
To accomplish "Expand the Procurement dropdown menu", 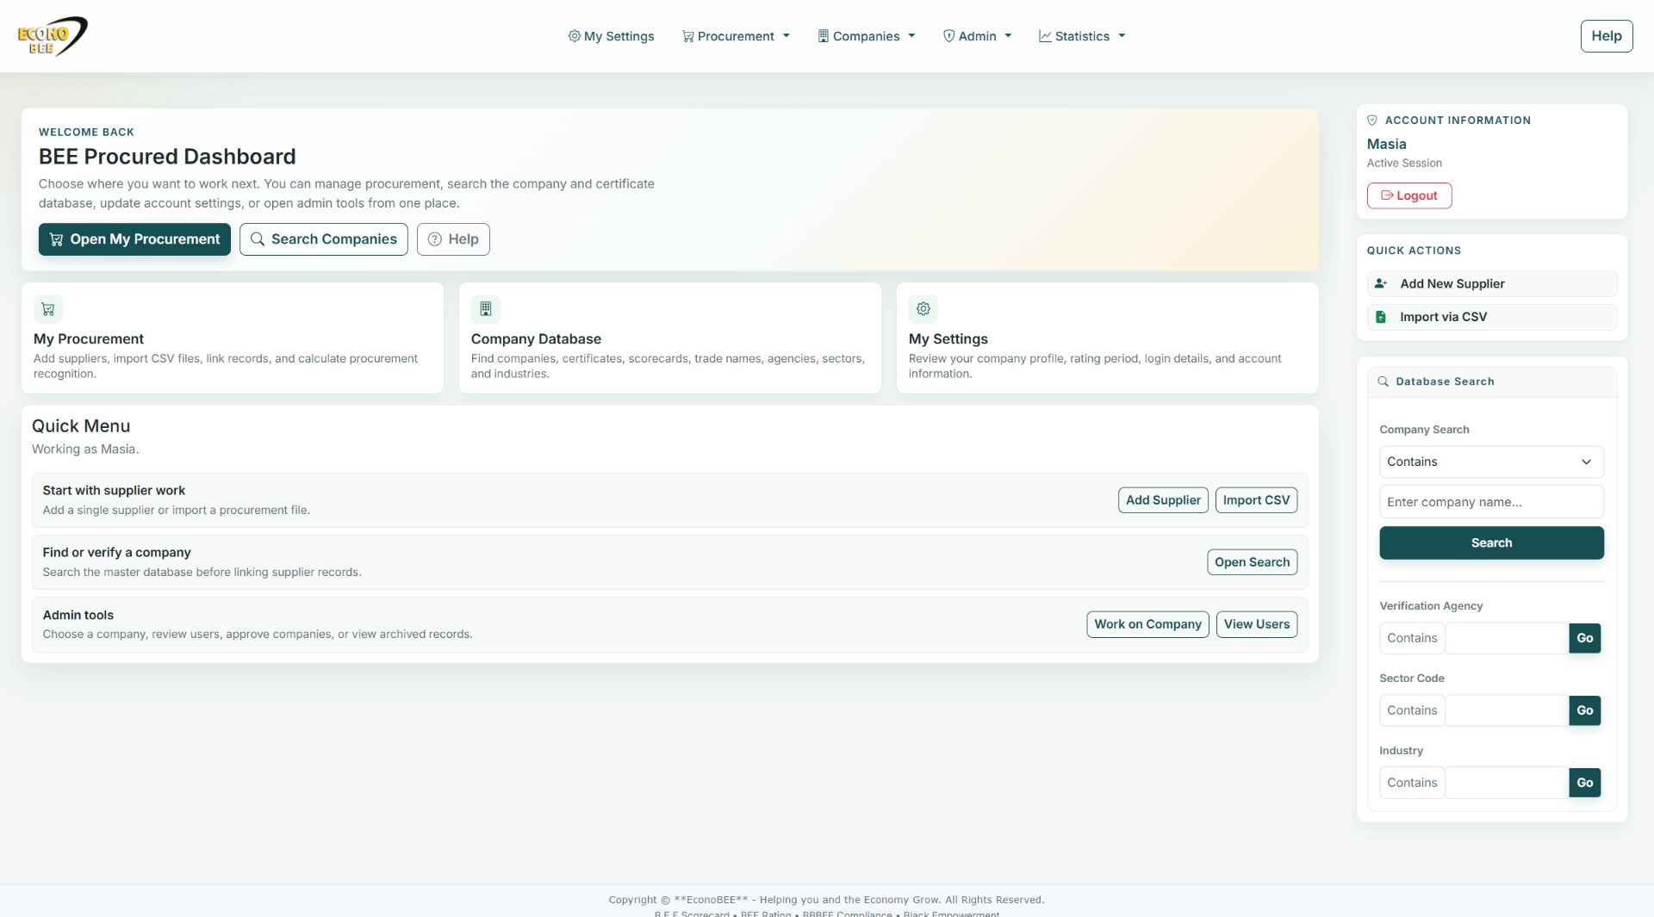I will (x=736, y=36).
